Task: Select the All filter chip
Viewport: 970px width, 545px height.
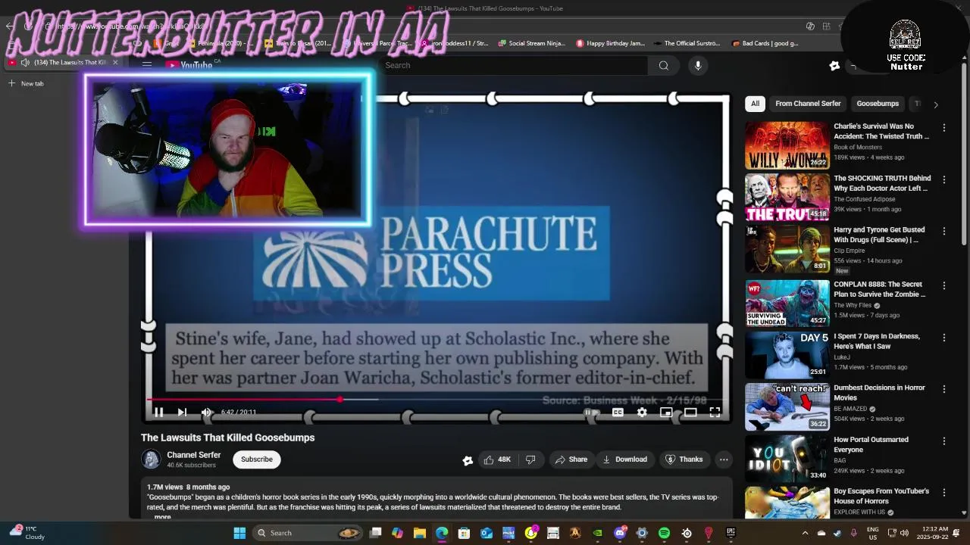Action: (755, 104)
